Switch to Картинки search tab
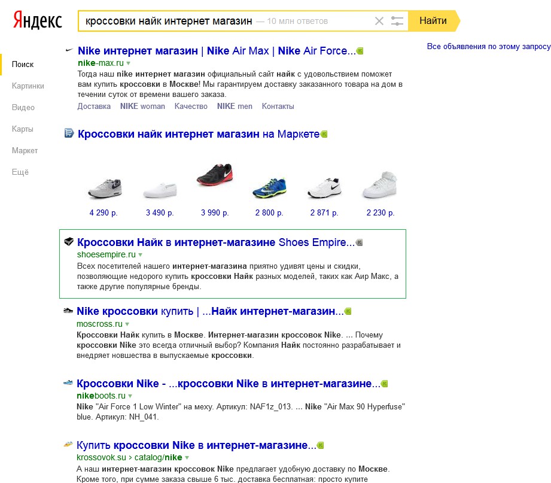 coord(28,86)
